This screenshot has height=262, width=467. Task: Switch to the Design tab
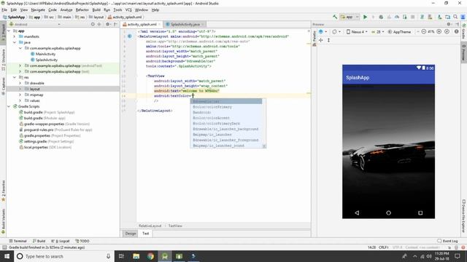click(x=130, y=234)
